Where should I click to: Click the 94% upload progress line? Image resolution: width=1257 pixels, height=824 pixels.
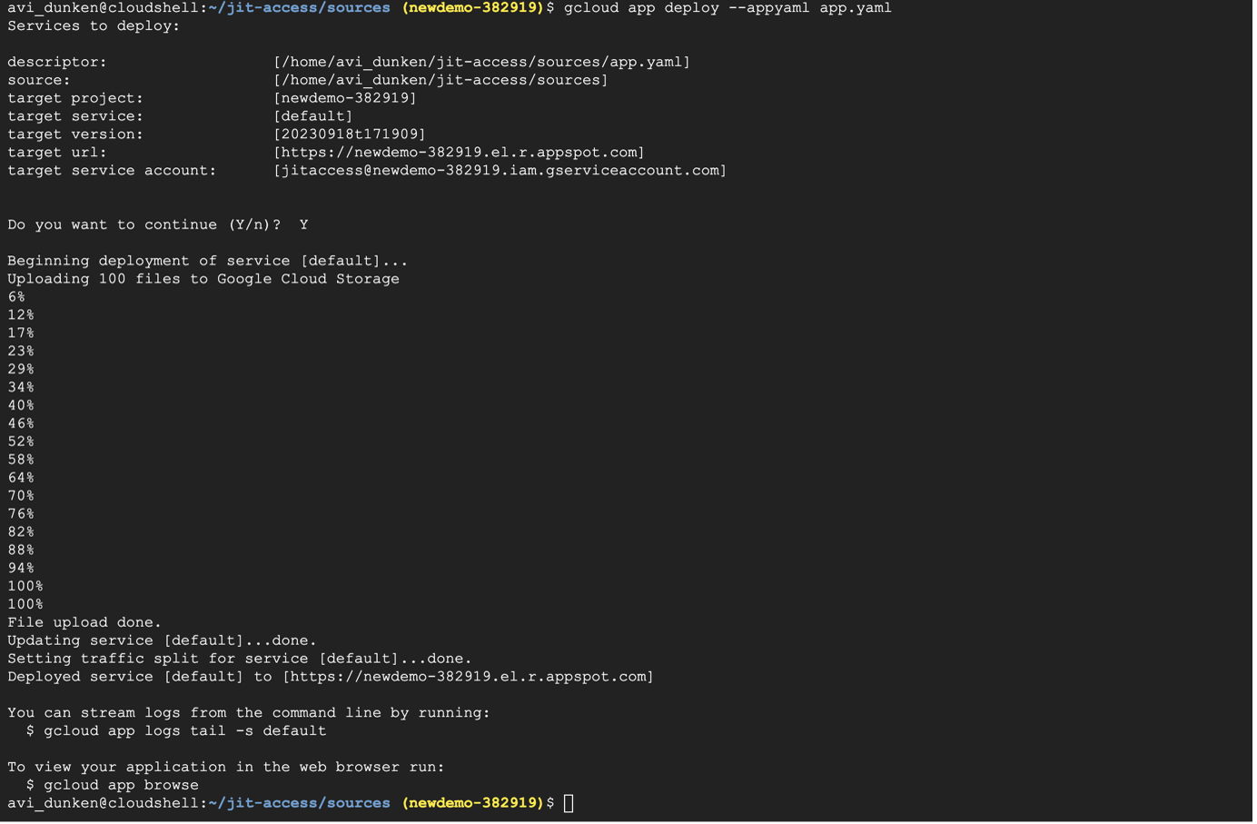click(x=21, y=568)
